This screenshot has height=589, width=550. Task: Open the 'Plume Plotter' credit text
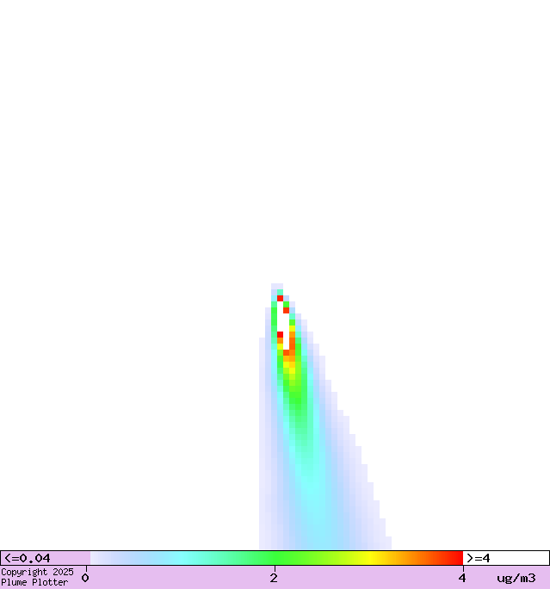point(34,582)
